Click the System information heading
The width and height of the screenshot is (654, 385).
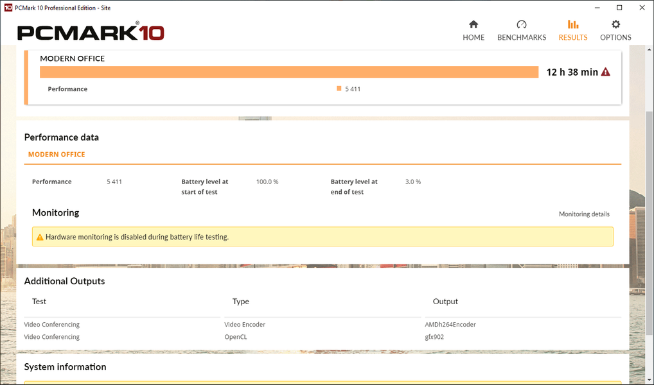click(65, 366)
